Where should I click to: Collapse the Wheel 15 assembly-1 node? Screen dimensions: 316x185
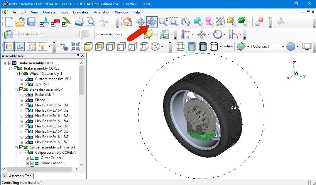click(16, 73)
